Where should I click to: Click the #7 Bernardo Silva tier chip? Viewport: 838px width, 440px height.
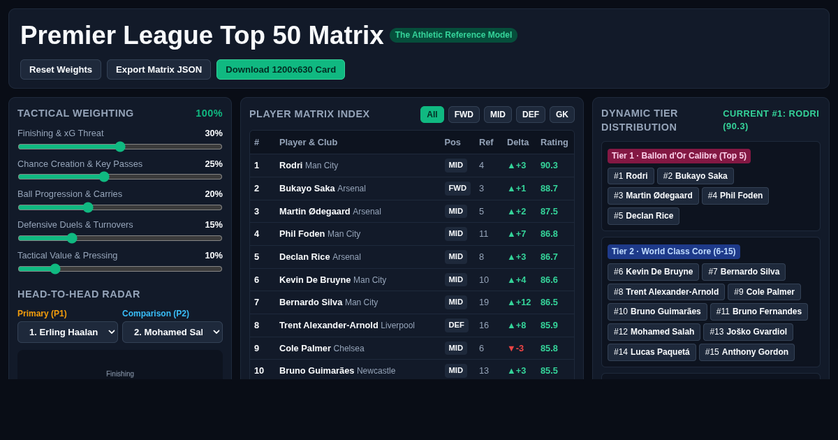(x=744, y=272)
